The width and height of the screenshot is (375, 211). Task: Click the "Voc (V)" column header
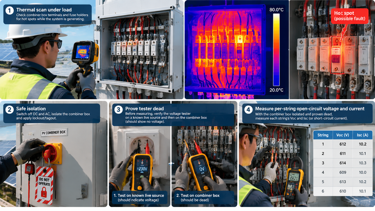click(343, 135)
